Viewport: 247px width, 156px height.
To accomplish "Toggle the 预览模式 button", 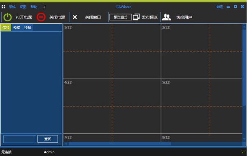I will [121, 17].
